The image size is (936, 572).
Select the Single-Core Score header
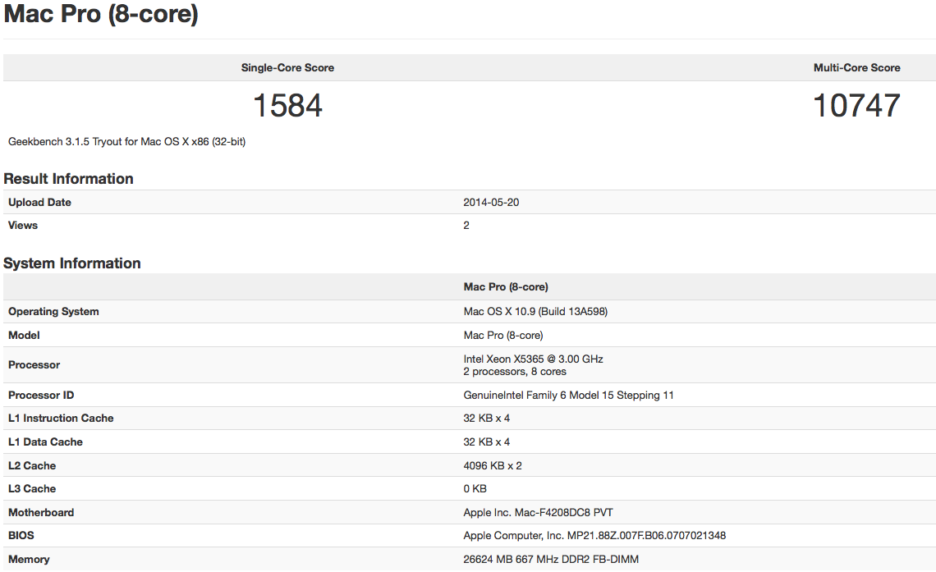[x=287, y=68]
